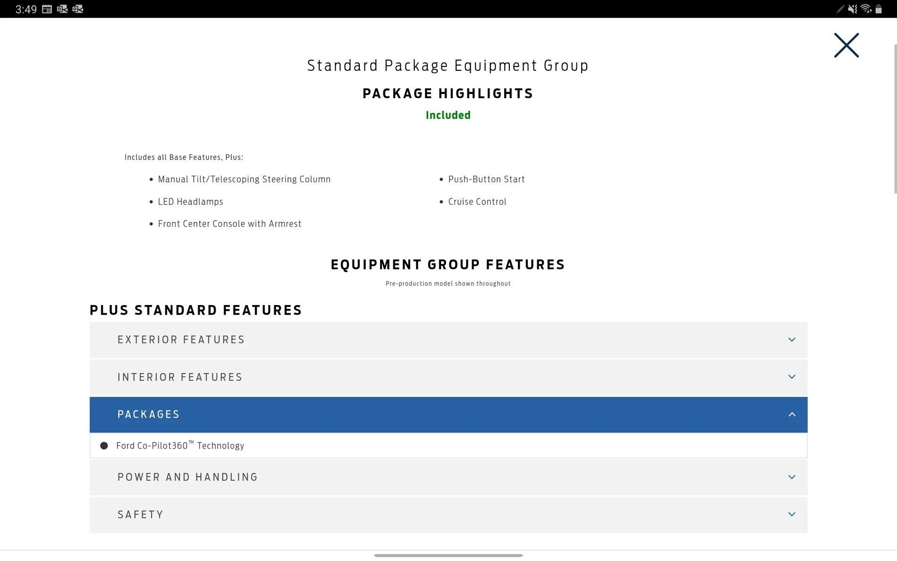Screen dimensions: 897x561
Task: Click the Interior Features chevron arrow
Action: click(x=792, y=377)
